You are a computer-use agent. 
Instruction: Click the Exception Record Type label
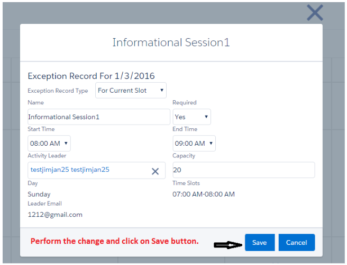[x=58, y=91]
